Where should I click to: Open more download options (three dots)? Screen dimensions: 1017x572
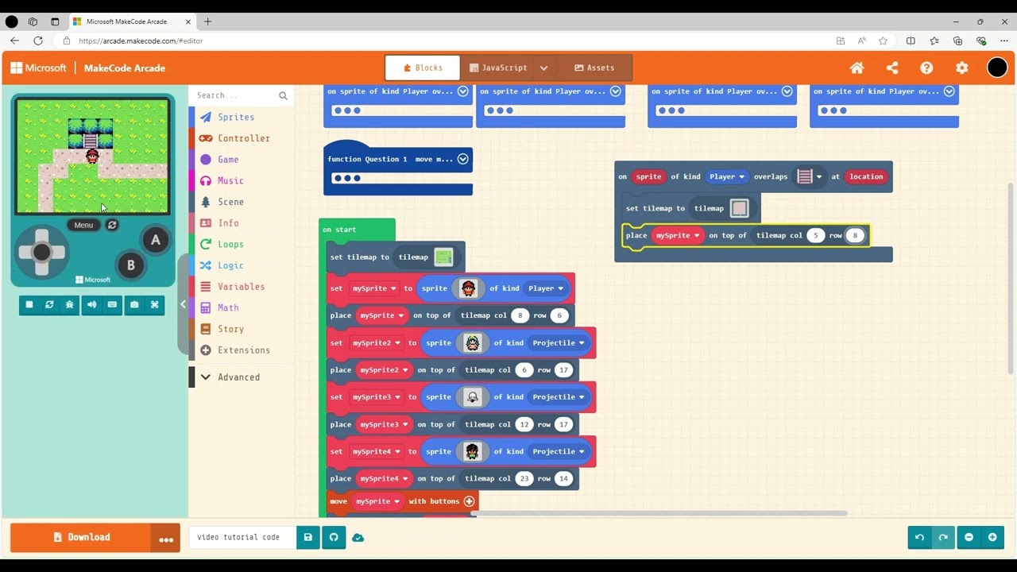pos(166,539)
